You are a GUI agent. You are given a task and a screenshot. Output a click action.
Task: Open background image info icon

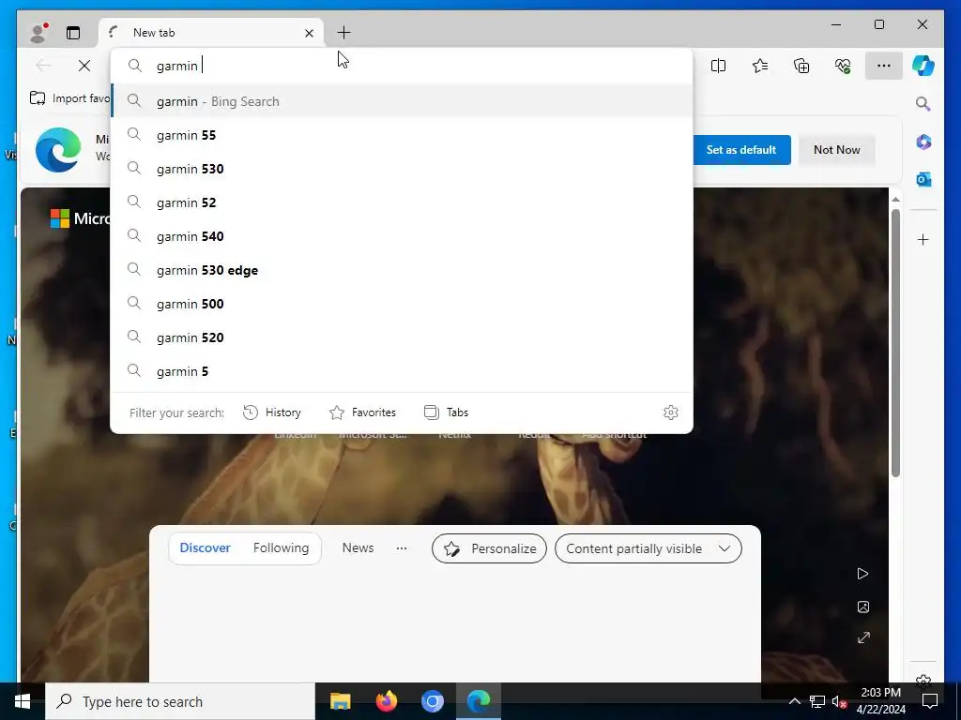click(x=863, y=607)
